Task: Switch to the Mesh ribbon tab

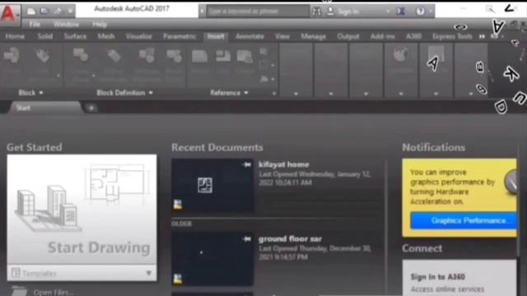Action: 106,36
